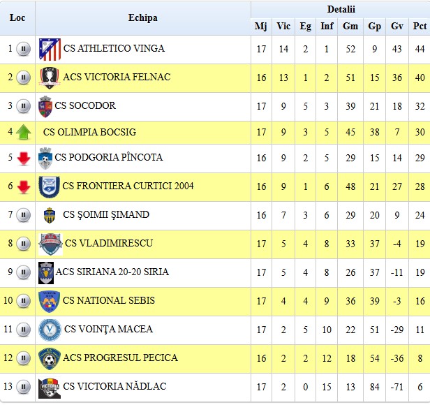The image size is (430, 405).
Task: Click the Echipa column header
Action: [143, 18]
